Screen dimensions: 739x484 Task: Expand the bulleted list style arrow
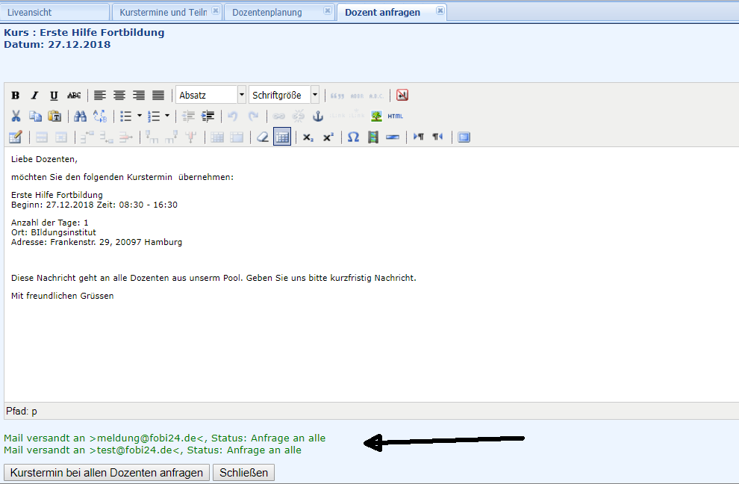coord(139,117)
